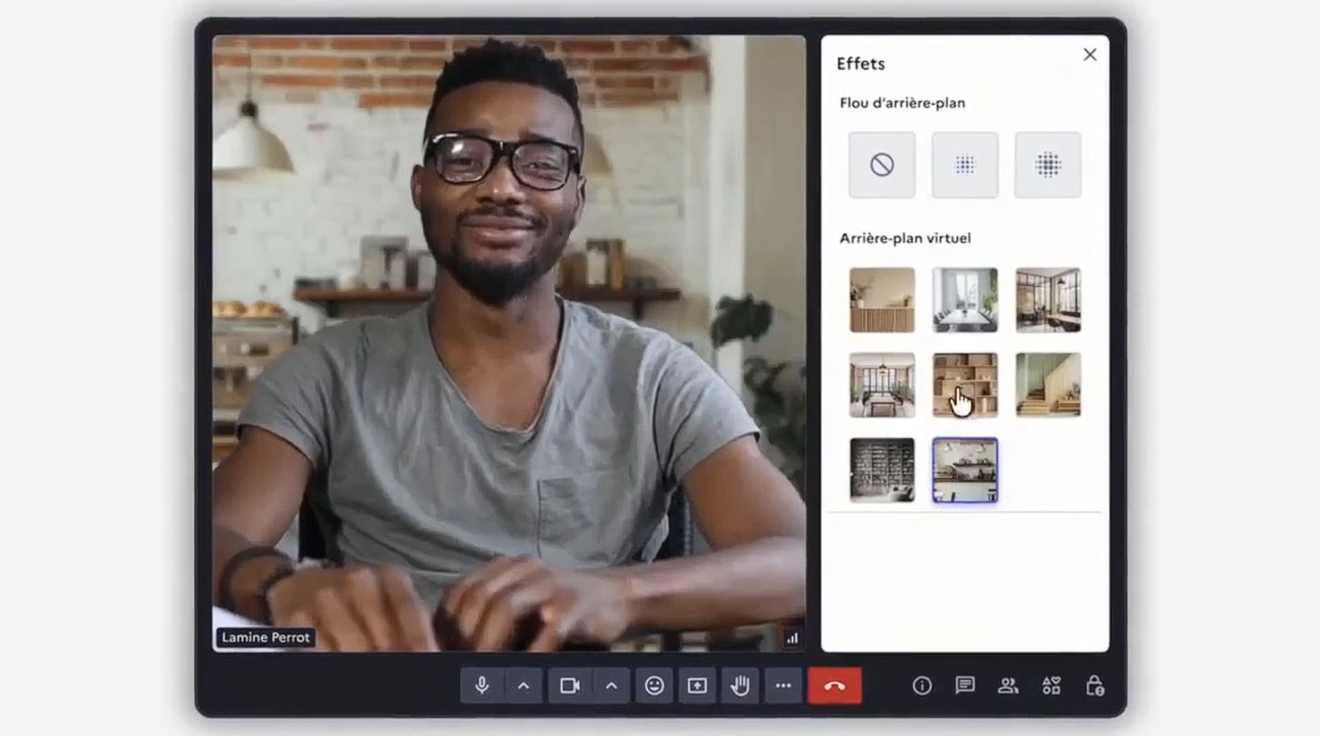
Task: Choose the dark bookshelf virtual background
Action: coord(882,471)
